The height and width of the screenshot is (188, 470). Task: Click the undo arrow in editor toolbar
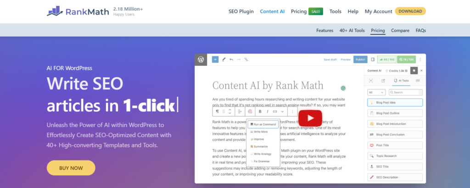[231, 59]
